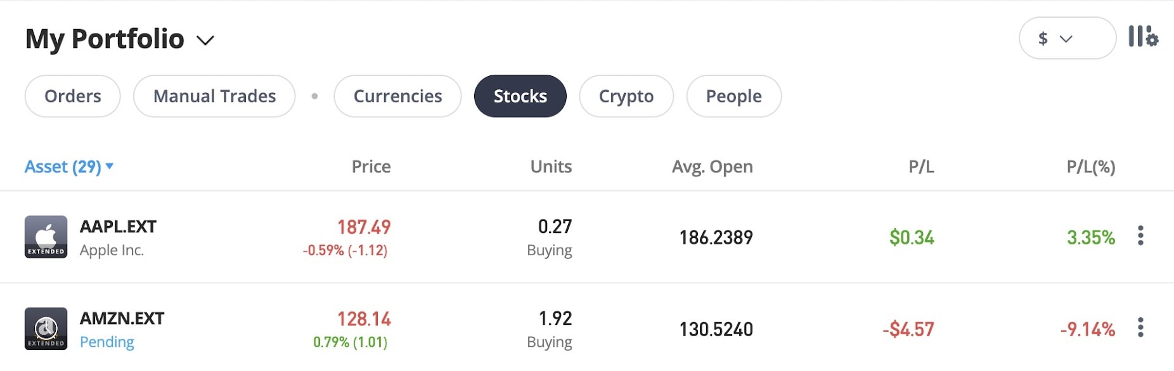
Task: Switch to the Crypto filter
Action: point(626,96)
